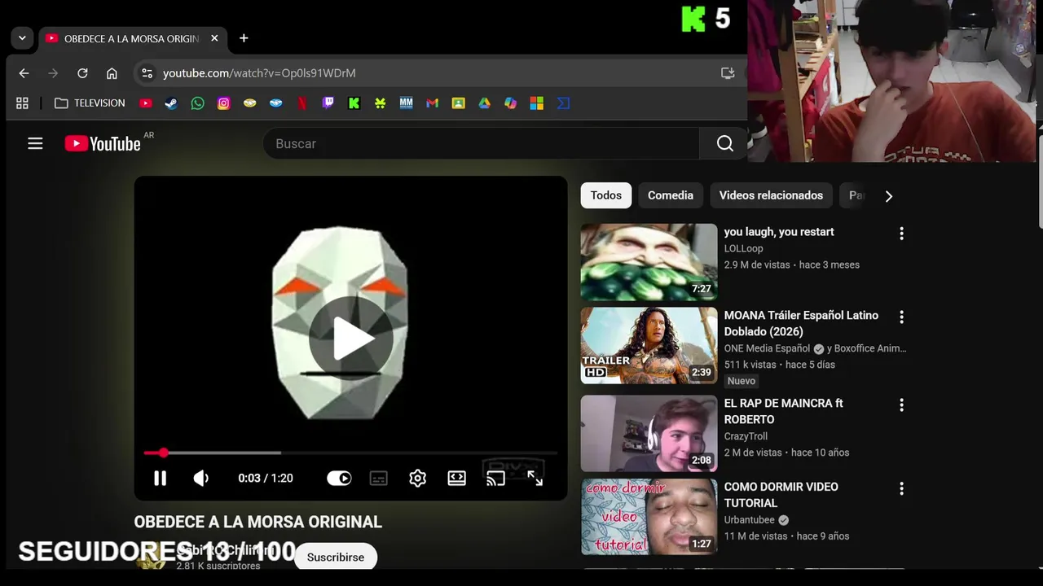Reload the current page
The height and width of the screenshot is (586, 1043).
(82, 73)
